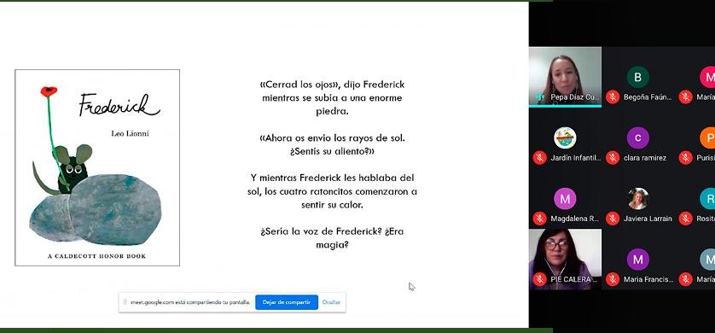
Task: Click the muted microphone icon beside Rosita
Action: (x=685, y=219)
